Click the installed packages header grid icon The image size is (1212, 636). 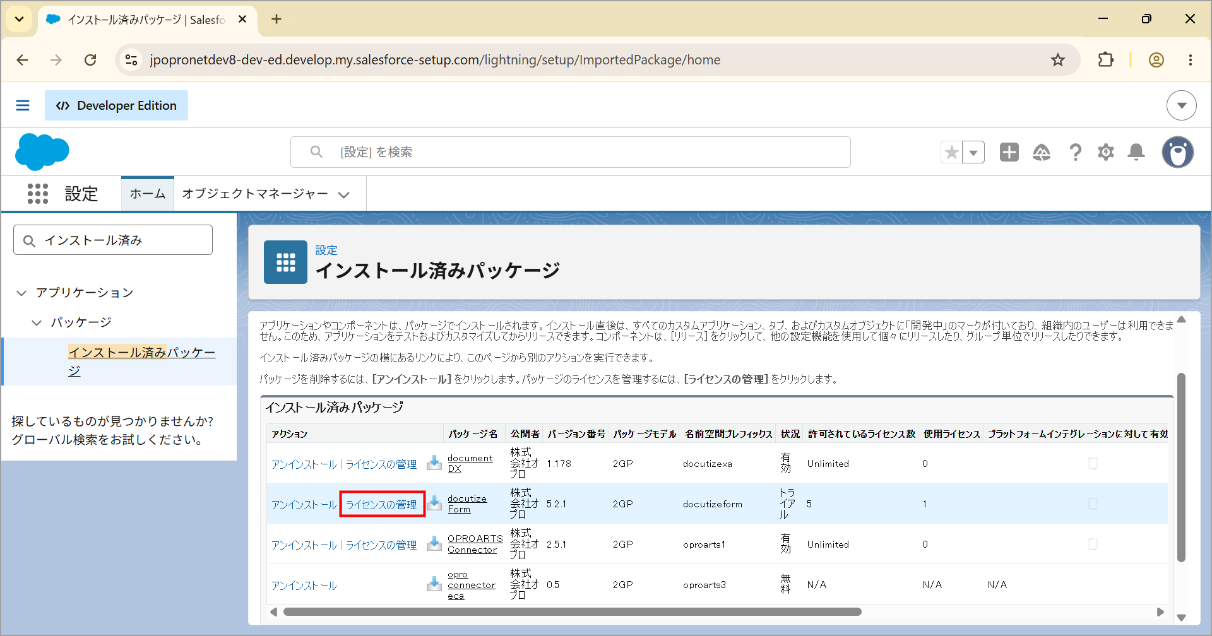(x=285, y=262)
